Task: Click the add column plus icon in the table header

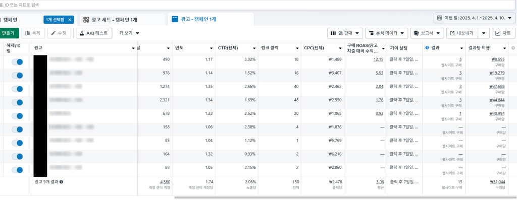Action: coord(513,48)
